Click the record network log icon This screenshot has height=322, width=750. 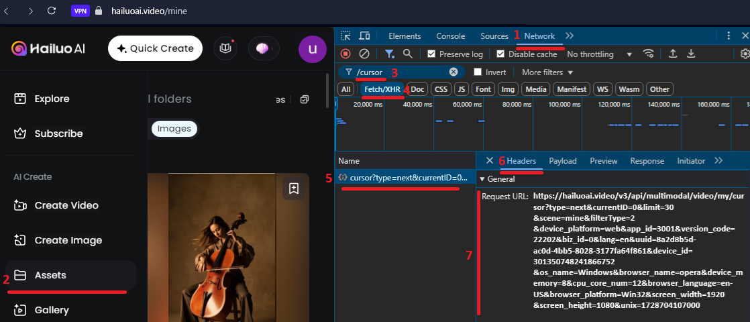(345, 54)
